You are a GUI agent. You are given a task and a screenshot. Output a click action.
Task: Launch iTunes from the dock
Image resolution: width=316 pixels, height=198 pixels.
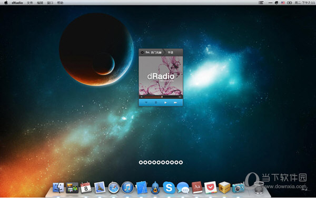click(x=127, y=187)
